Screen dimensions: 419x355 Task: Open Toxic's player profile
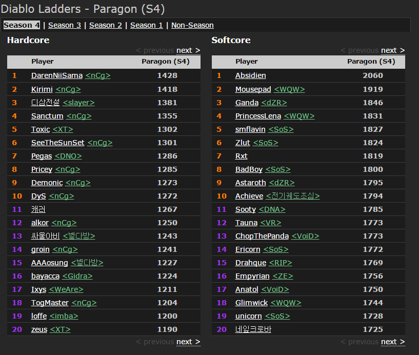pyautogui.click(x=41, y=129)
